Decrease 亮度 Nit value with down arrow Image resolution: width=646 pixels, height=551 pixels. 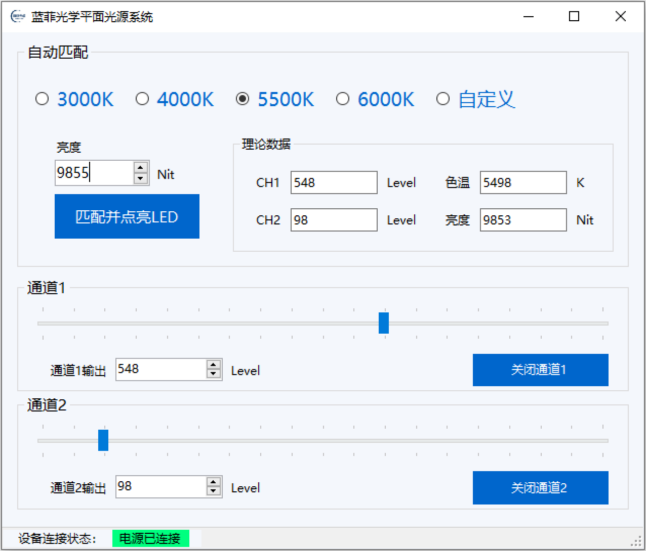(x=141, y=178)
